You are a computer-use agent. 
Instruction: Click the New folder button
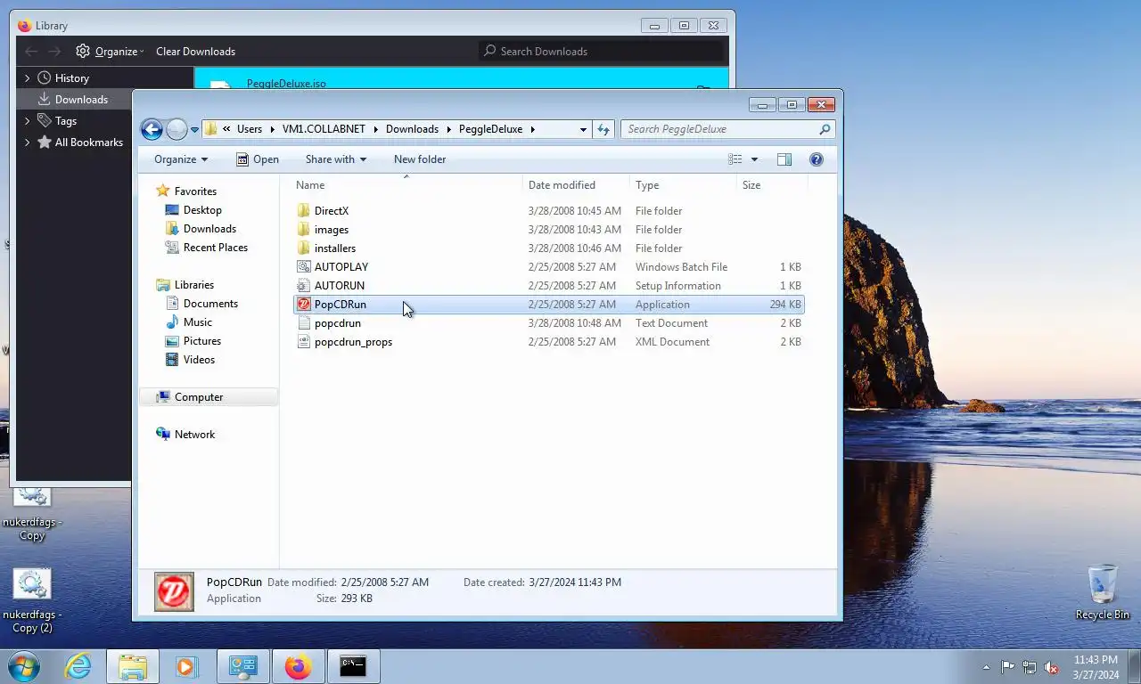420,159
